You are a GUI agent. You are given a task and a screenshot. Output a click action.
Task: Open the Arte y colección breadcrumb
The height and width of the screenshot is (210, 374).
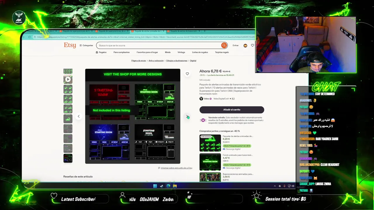156,61
